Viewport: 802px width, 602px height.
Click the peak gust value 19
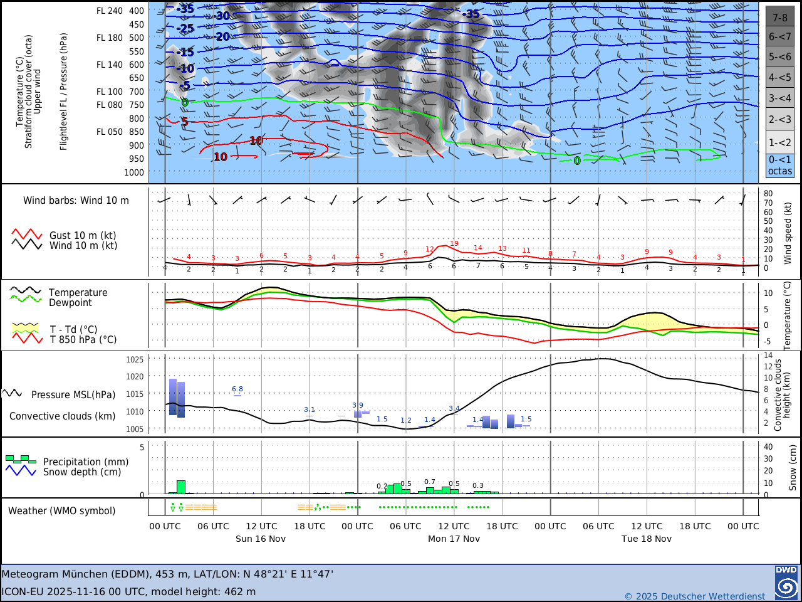454,243
